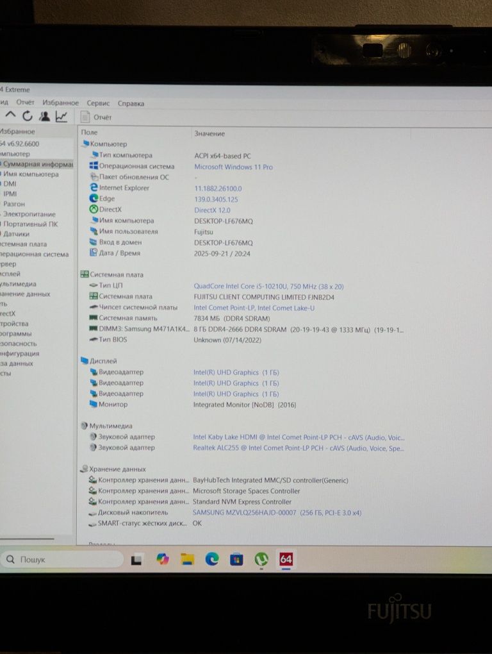Screen dimensions: 492x654
Task: Open the Intel Comet Point-LP chipset link
Action: coord(254,308)
